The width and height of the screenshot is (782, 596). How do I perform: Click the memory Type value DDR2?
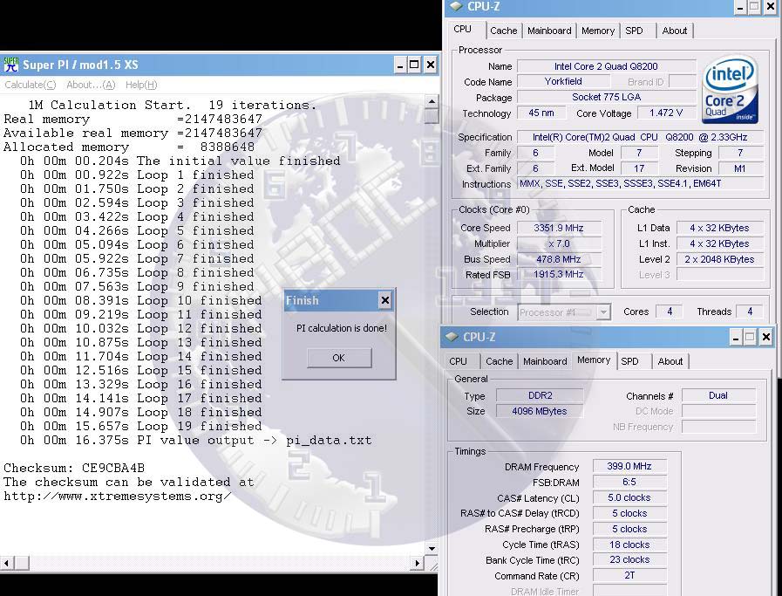coord(540,395)
